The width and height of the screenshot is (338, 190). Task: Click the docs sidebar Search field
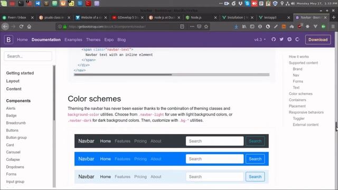[28, 56]
